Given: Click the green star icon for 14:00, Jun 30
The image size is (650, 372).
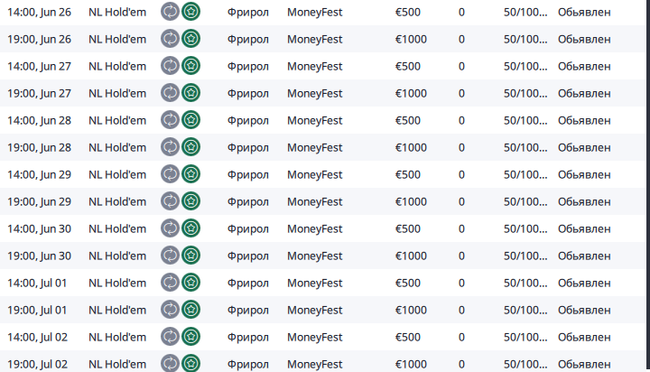Looking at the screenshot, I should pyautogui.click(x=190, y=228).
